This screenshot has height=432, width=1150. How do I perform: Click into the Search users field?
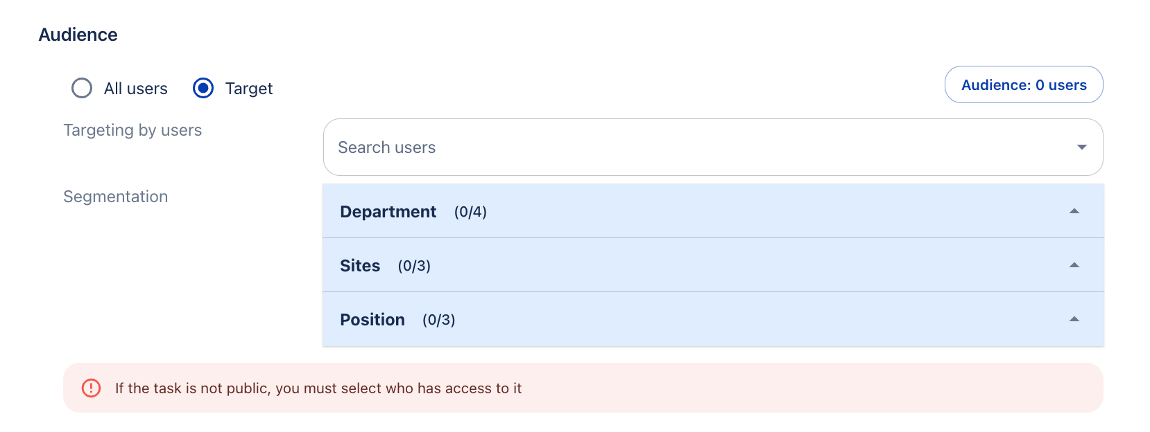(x=694, y=147)
